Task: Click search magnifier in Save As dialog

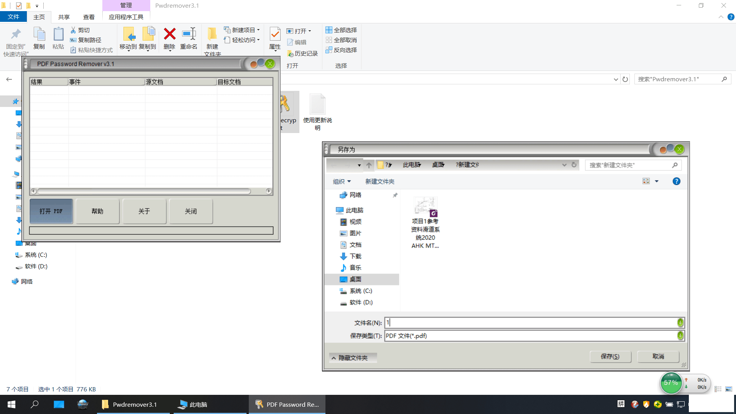Action: 675,165
